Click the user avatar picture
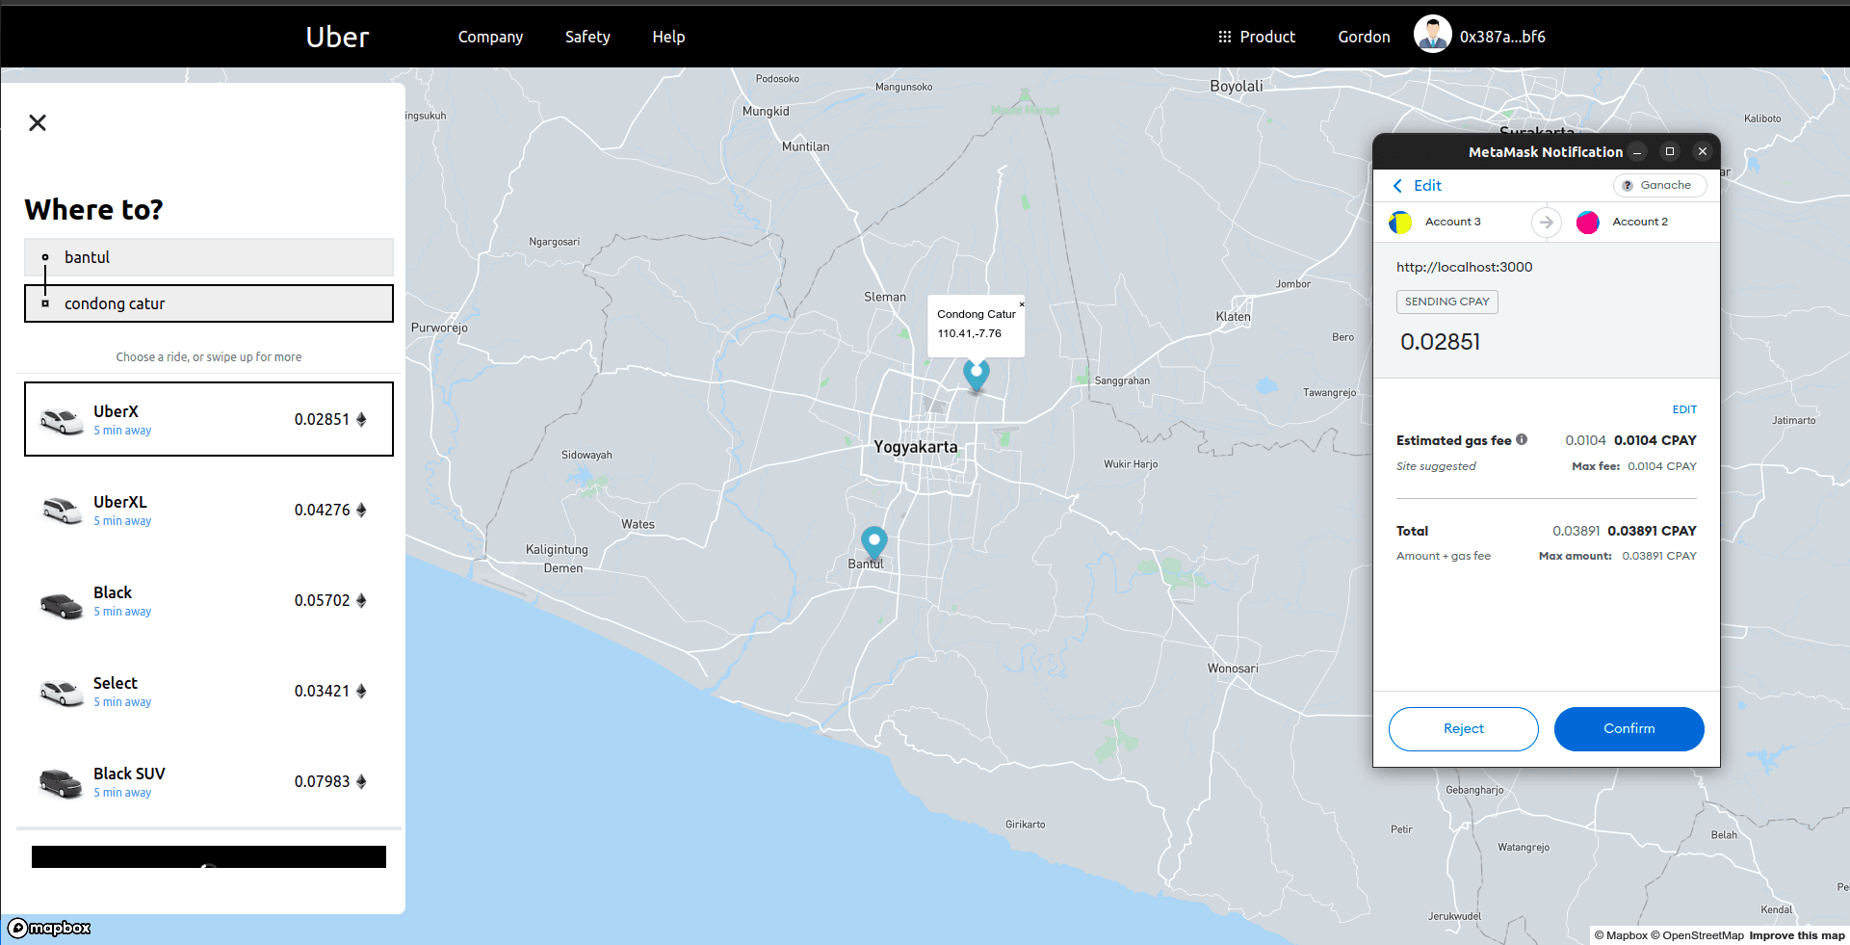 [x=1432, y=35]
